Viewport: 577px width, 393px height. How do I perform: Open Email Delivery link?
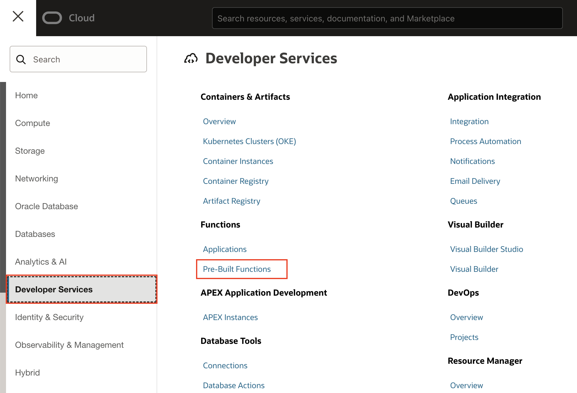[x=475, y=181]
